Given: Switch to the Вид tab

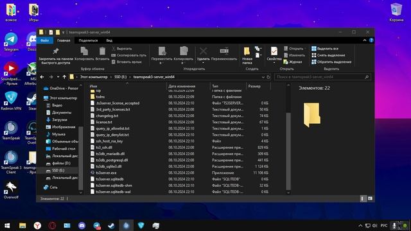Looking at the screenshot, I should point(109,40).
